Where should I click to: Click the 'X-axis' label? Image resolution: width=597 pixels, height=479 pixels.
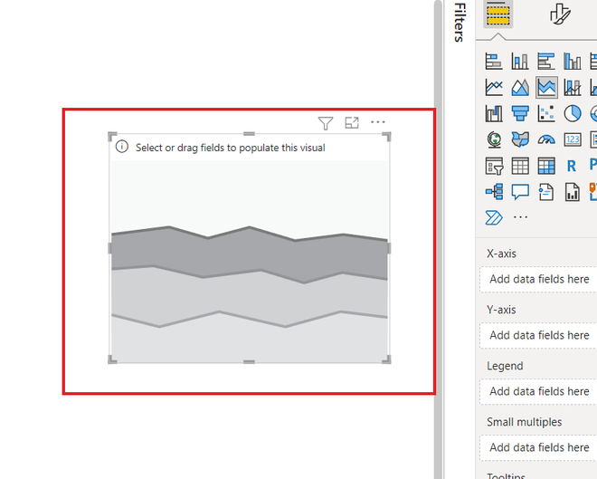pos(501,254)
